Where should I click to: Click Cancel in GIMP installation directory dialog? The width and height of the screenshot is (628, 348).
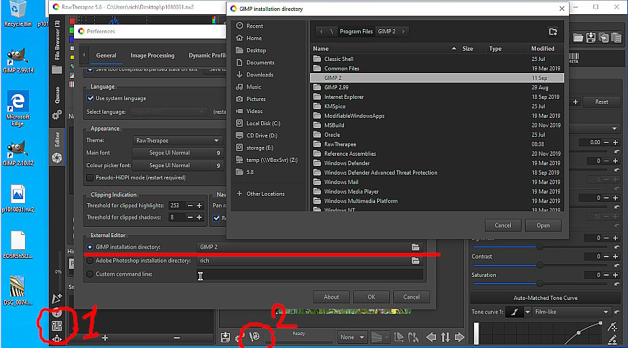[x=503, y=225]
